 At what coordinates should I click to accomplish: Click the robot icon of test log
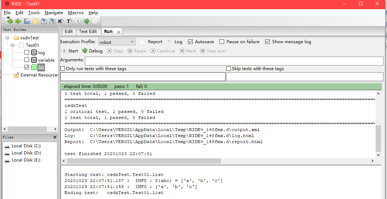click(x=34, y=53)
